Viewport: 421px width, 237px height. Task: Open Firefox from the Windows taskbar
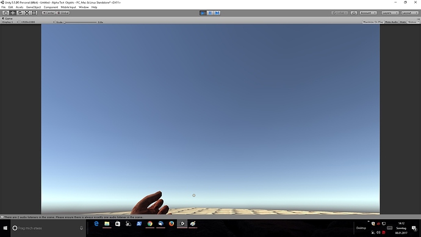point(171,224)
